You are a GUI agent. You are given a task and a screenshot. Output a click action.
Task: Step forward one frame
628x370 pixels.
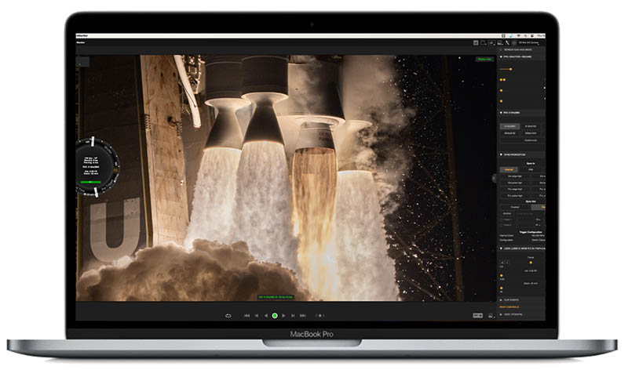[x=293, y=316]
